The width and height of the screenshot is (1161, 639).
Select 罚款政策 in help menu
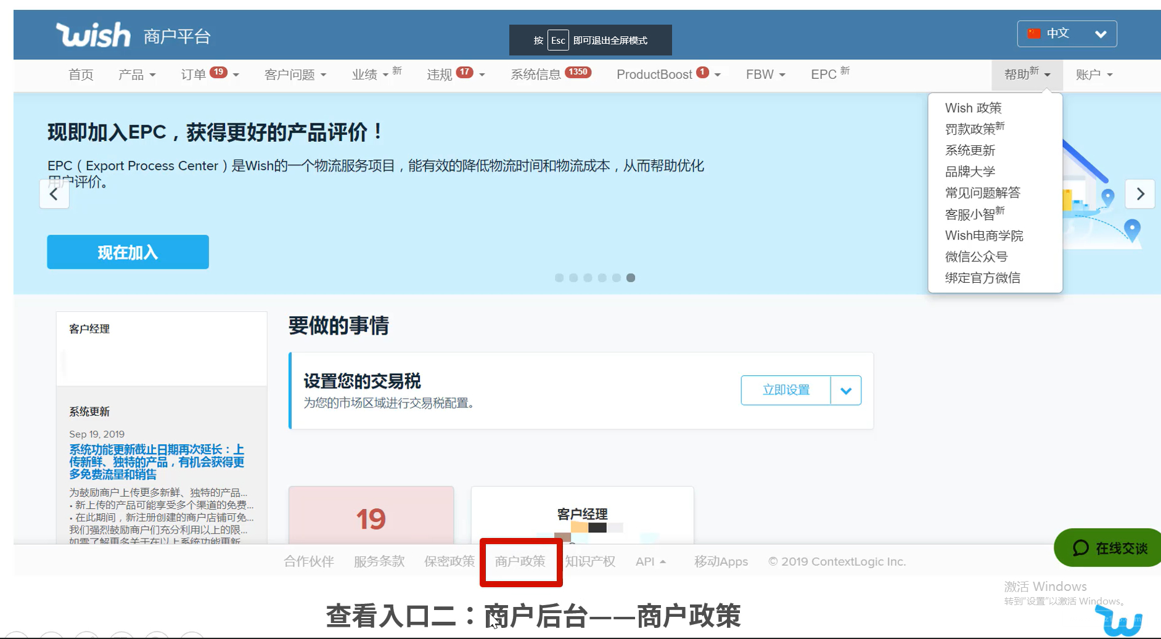[974, 129]
